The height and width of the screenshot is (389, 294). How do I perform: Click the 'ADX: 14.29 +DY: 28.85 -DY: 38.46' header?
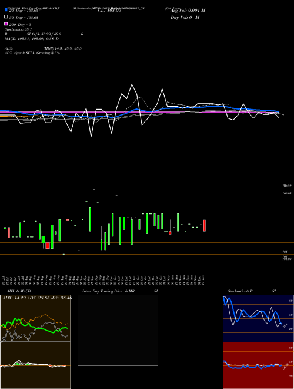[x=37, y=298]
